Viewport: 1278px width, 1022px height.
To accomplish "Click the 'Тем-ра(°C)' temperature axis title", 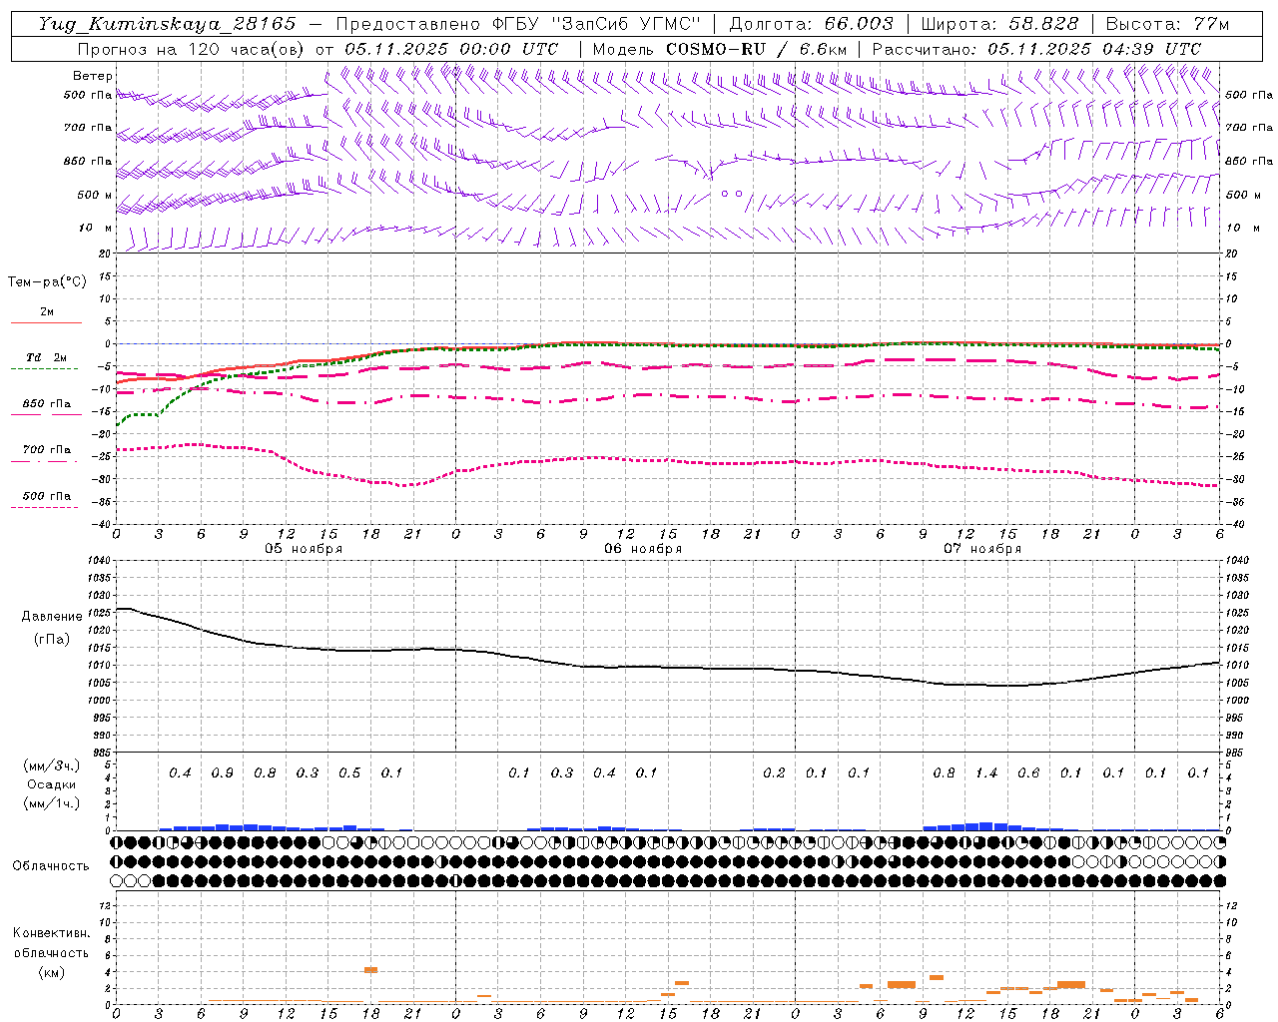I will coord(47,282).
